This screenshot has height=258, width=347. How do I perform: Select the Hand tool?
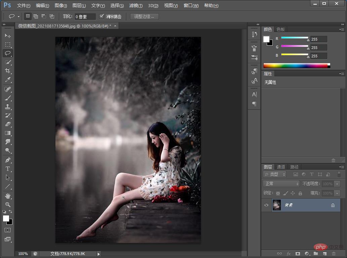(8, 196)
